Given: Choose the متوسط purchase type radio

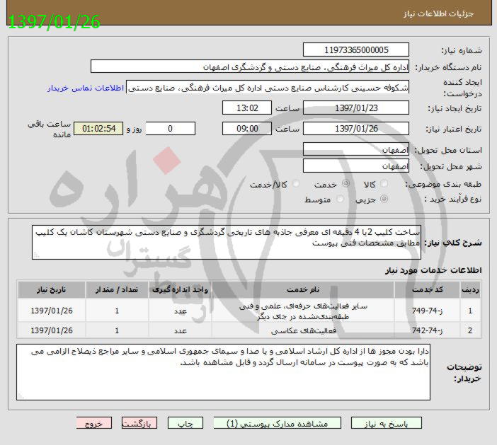Looking at the screenshot, I should [x=340, y=199].
